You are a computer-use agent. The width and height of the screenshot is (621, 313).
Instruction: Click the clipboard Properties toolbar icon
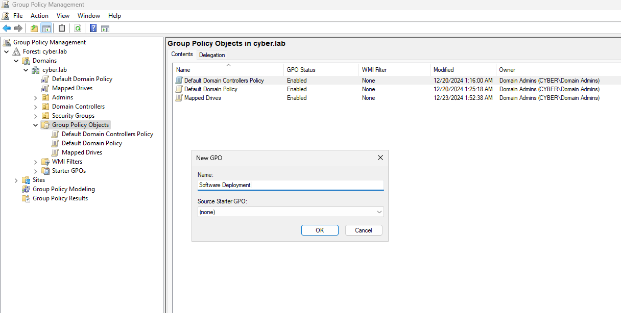click(62, 29)
